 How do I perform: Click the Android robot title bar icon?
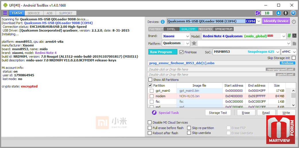tap(5, 5)
